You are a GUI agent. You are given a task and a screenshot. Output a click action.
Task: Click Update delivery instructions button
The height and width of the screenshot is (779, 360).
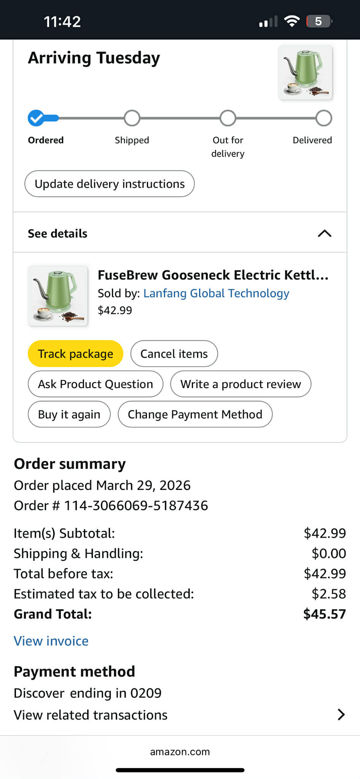coord(110,184)
